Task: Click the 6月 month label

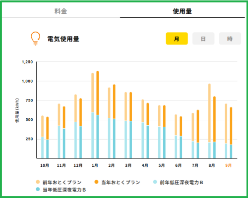Action: pyautogui.click(x=178, y=165)
